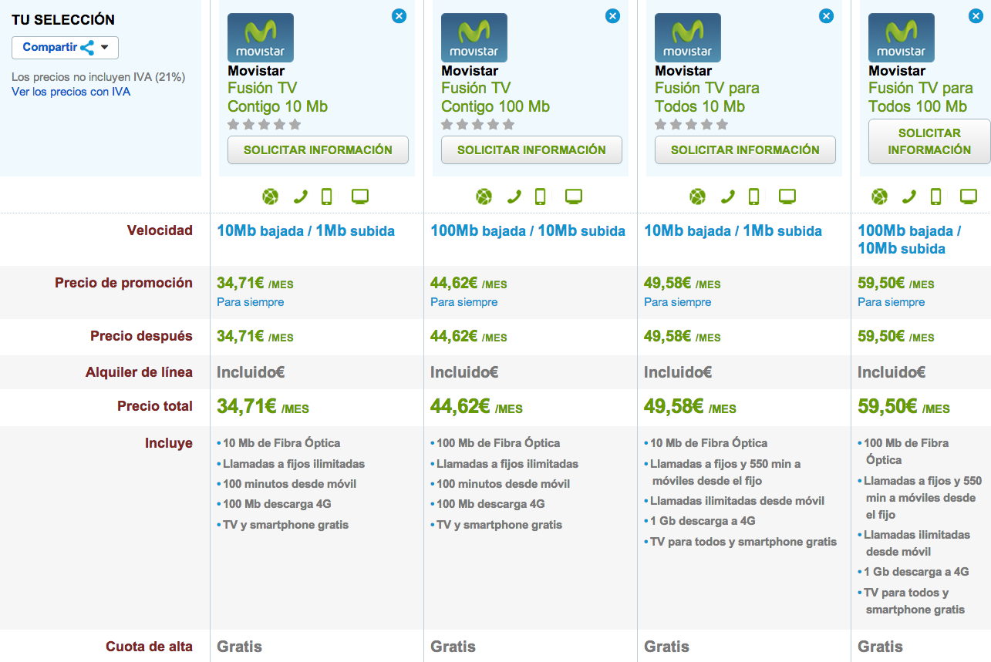Request information for Fusión TV Contigo 100 Mb

point(531,150)
